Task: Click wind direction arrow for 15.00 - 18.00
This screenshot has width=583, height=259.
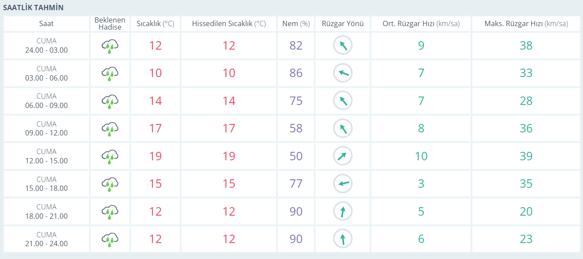Action: 342,184
